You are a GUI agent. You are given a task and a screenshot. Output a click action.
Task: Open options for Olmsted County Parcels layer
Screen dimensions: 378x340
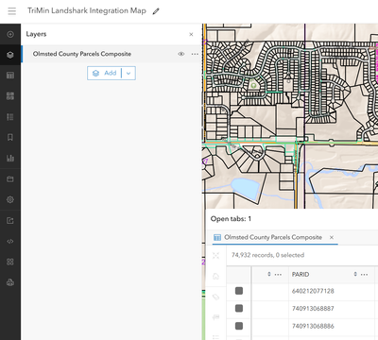tap(195, 54)
